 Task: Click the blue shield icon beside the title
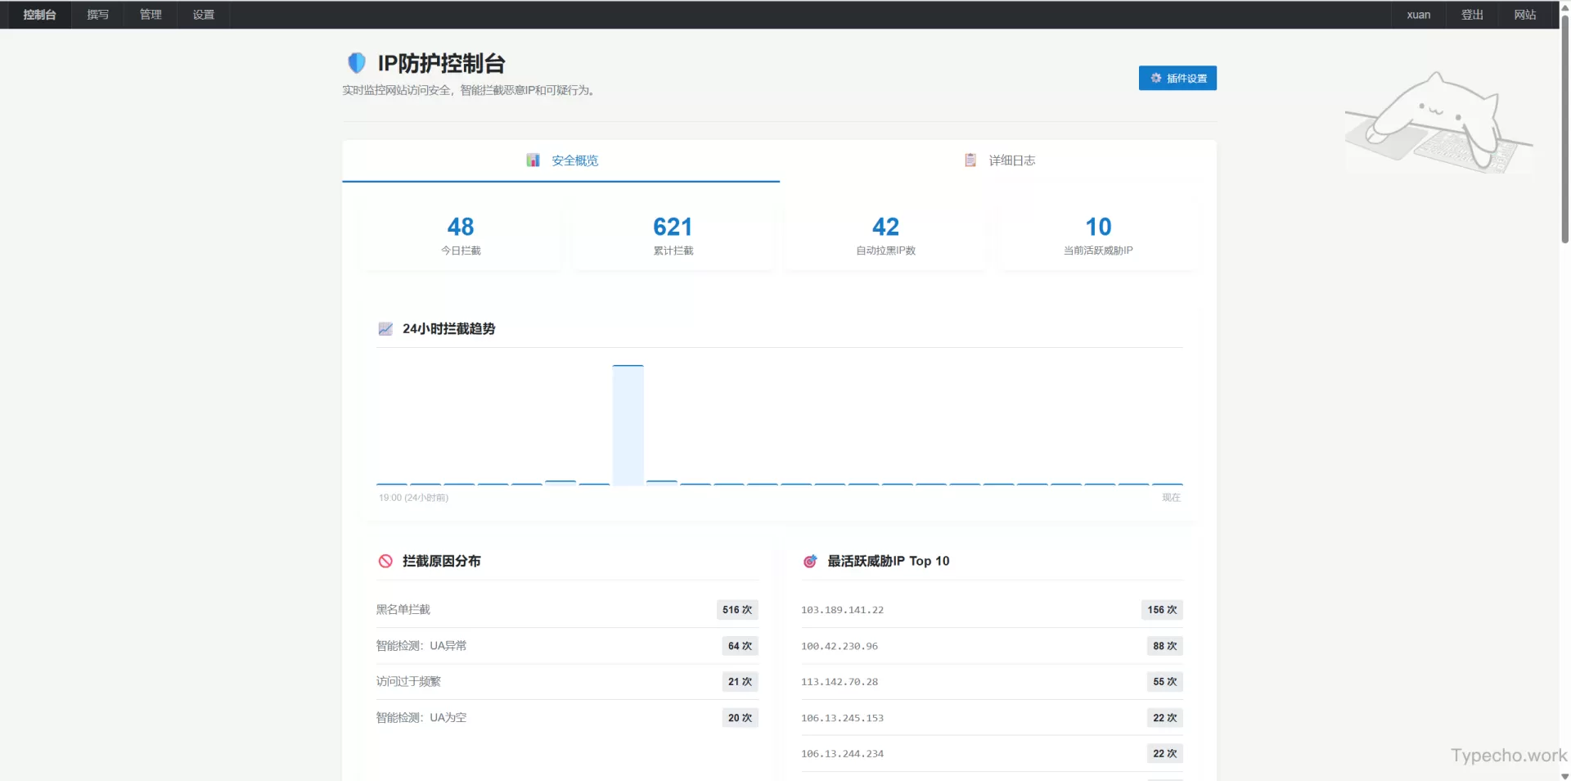click(x=357, y=63)
